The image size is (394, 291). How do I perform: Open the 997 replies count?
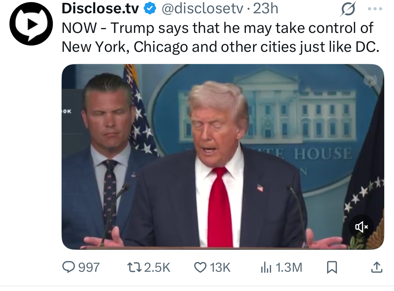click(x=89, y=268)
